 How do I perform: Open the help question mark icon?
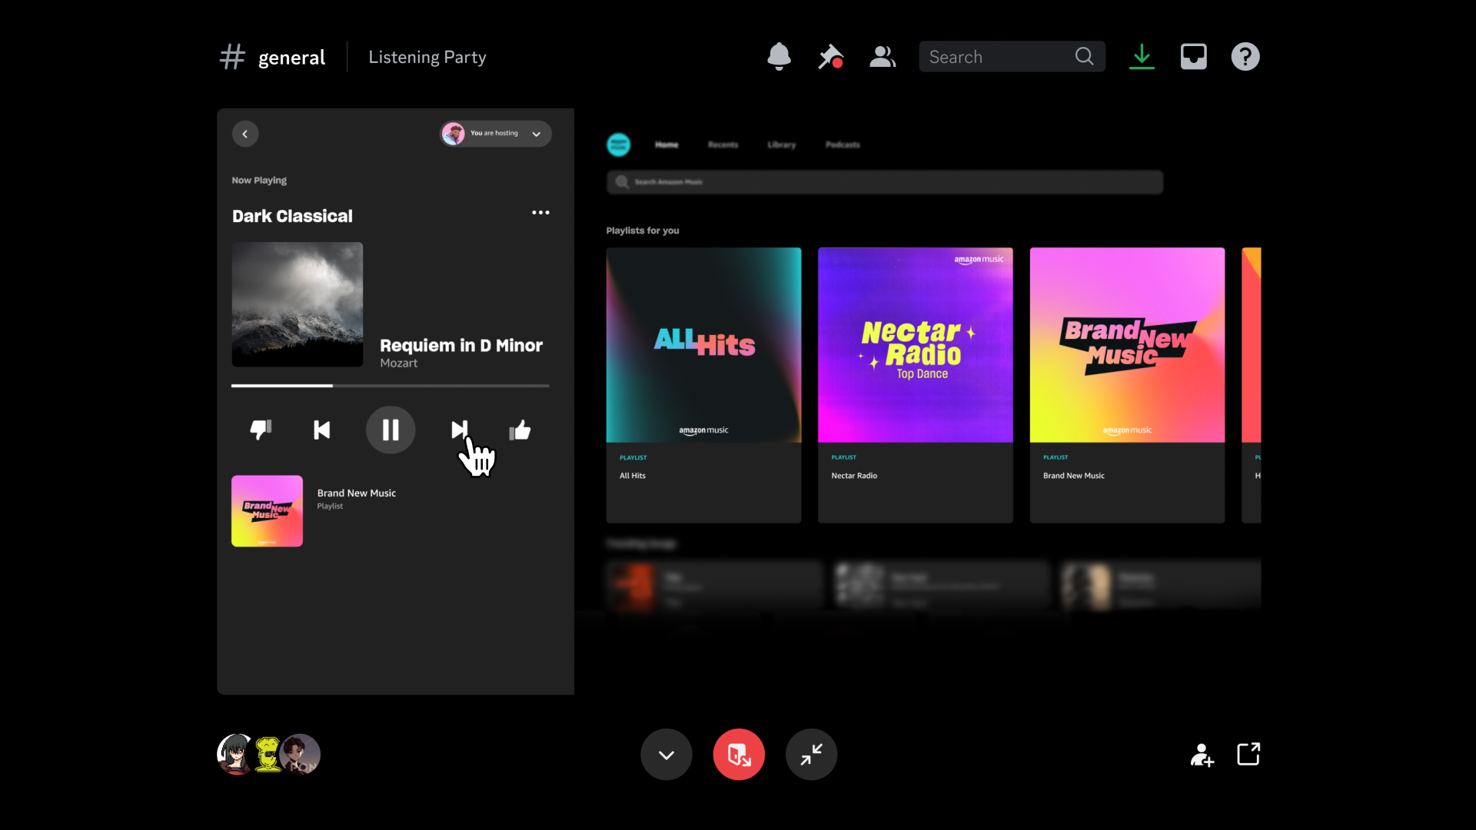(1245, 57)
